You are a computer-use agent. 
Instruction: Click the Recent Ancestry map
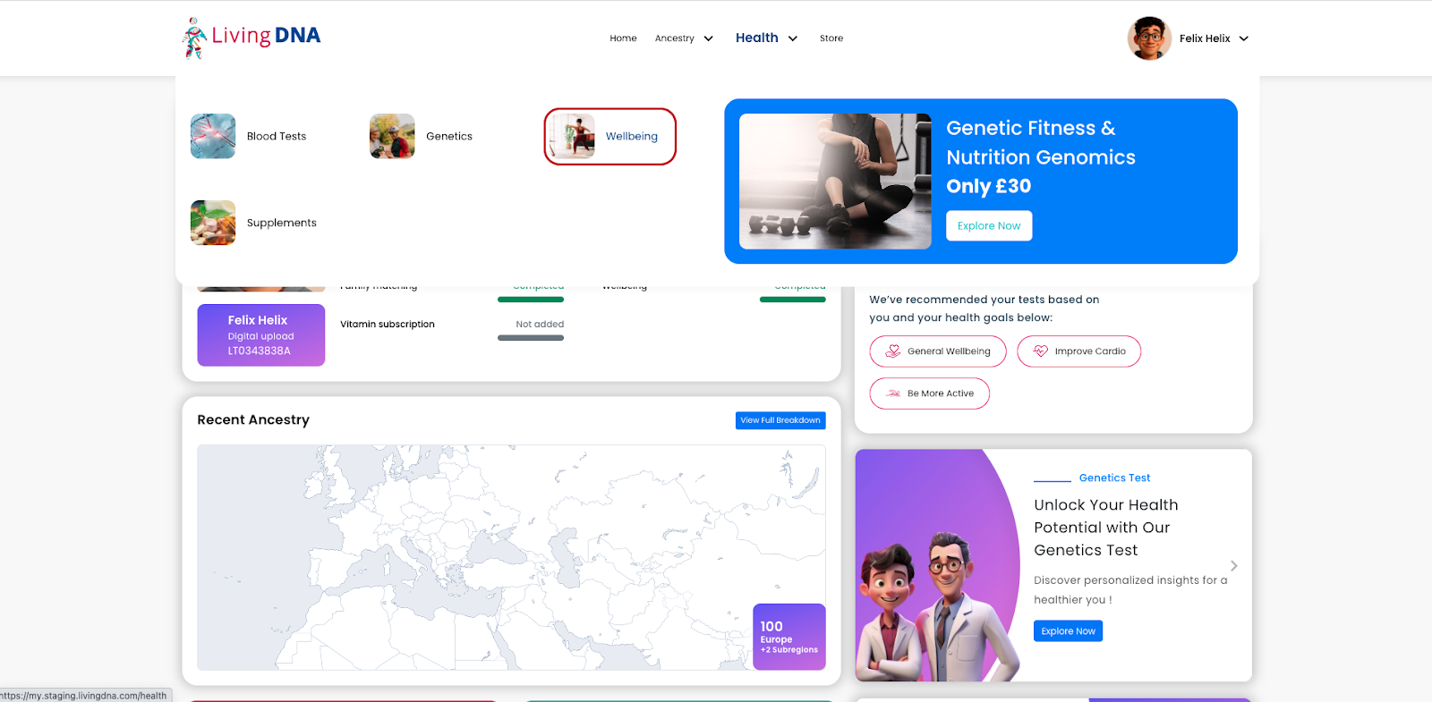pyautogui.click(x=511, y=557)
